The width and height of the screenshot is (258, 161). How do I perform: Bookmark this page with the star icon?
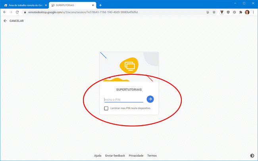tap(214, 12)
